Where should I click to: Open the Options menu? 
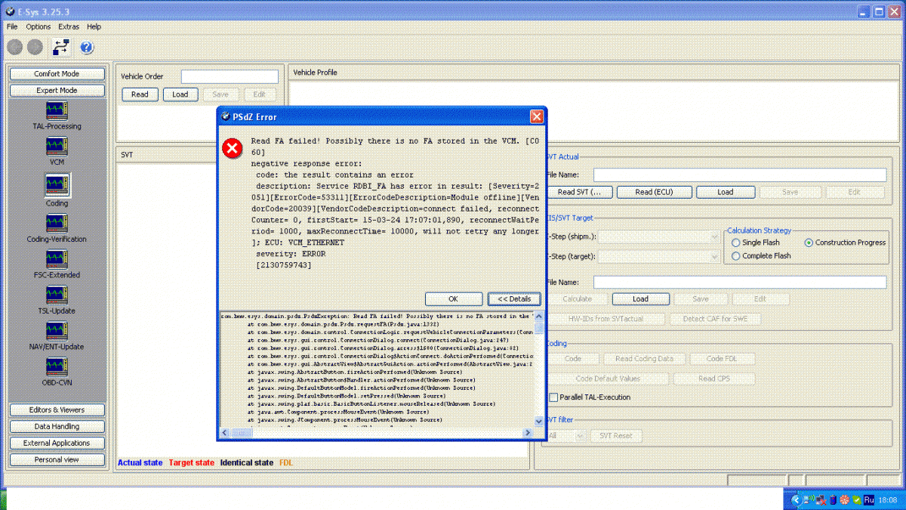(39, 26)
